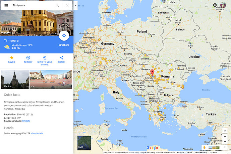Click View Hotels link
Screen dimensions: 231x154
coord(37,133)
